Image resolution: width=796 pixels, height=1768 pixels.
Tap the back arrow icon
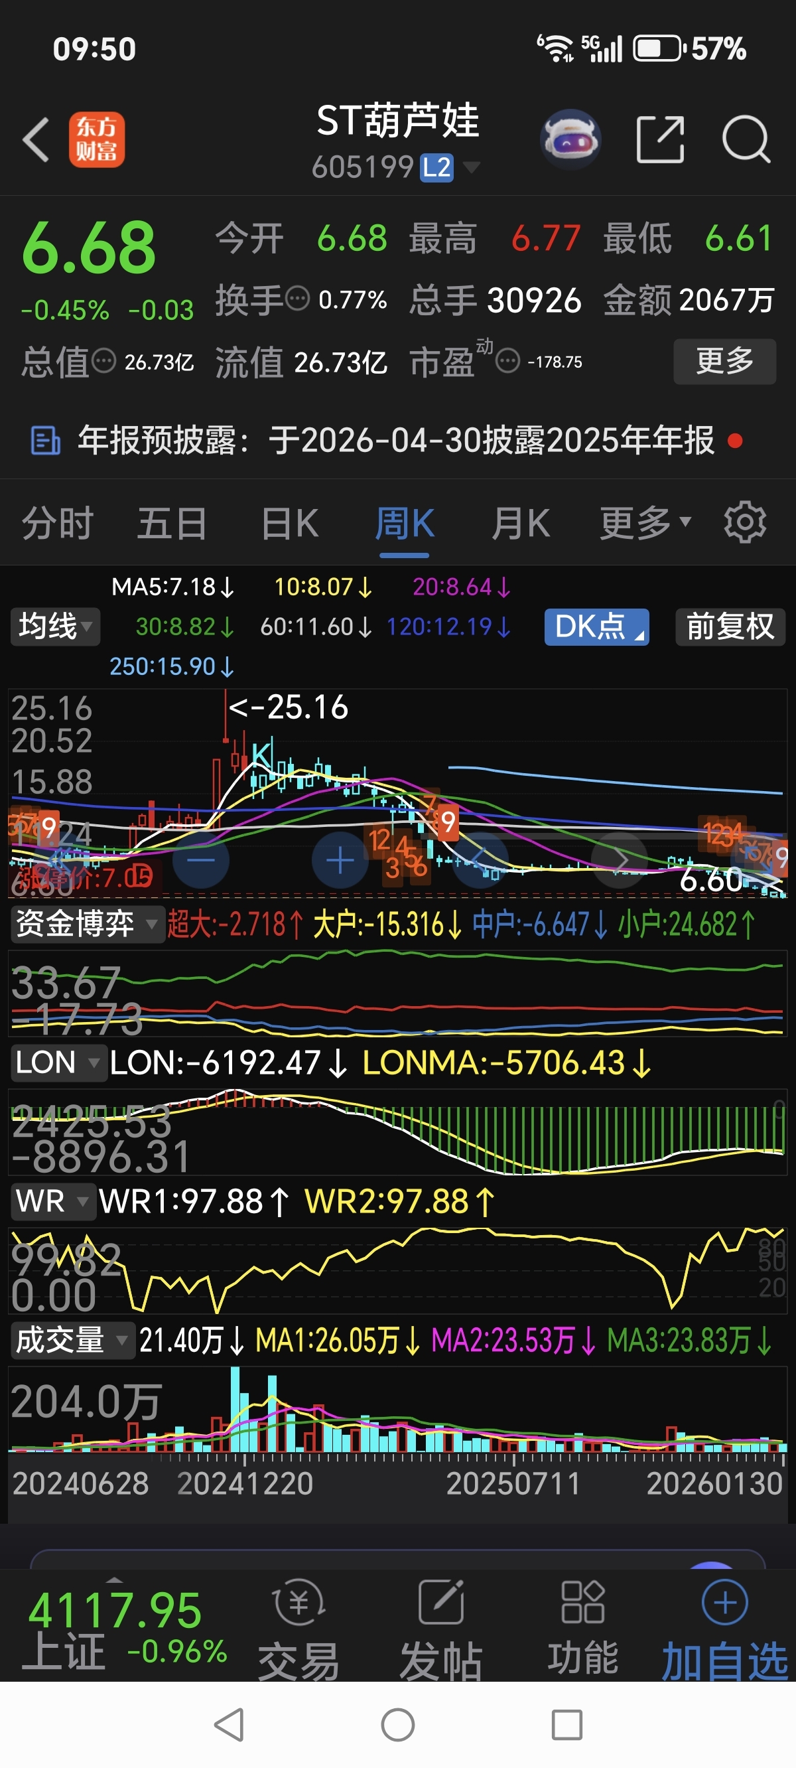(x=36, y=139)
